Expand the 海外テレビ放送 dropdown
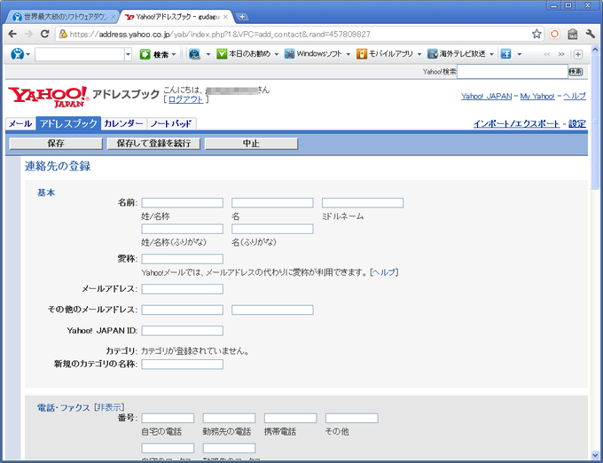This screenshot has height=463, width=603. (491, 54)
